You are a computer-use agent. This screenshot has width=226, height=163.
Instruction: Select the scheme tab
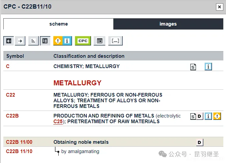pyautogui.click(x=58, y=24)
